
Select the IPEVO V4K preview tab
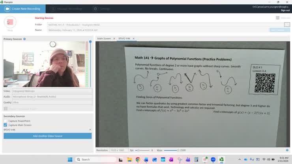point(124,39)
